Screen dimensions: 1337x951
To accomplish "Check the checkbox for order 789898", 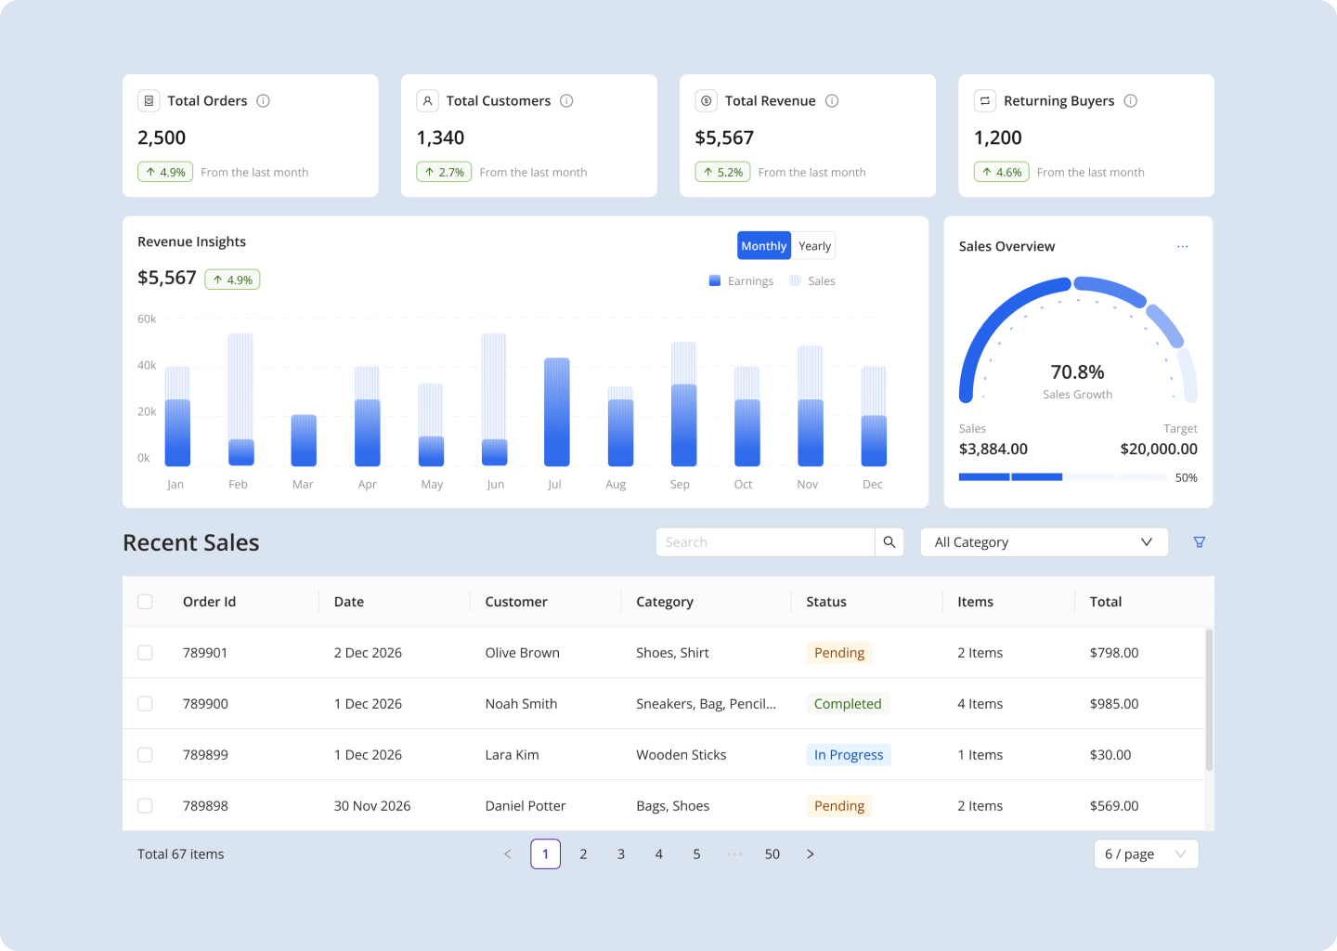I will [x=145, y=805].
